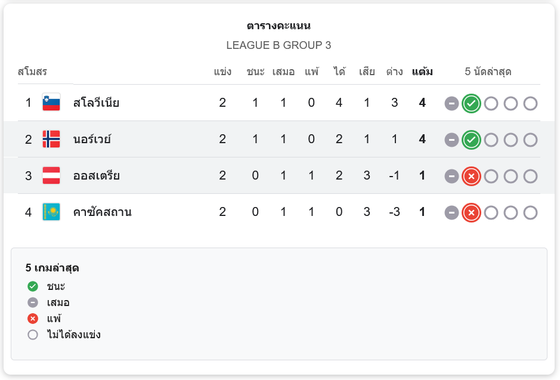Open the นอร์เวย์ team link
Viewport: 560px width, 380px height.
(92, 139)
